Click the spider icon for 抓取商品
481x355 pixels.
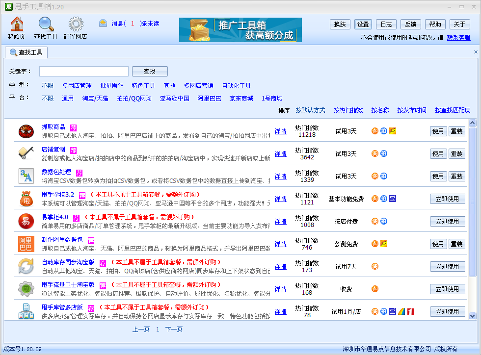(x=26, y=131)
